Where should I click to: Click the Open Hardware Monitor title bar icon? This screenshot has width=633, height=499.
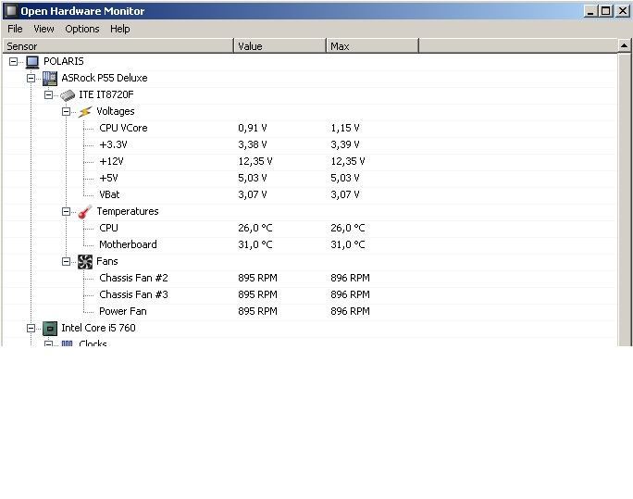pyautogui.click(x=10, y=11)
